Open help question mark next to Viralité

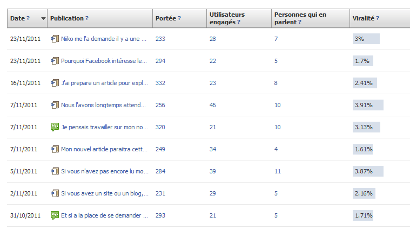[x=378, y=18]
